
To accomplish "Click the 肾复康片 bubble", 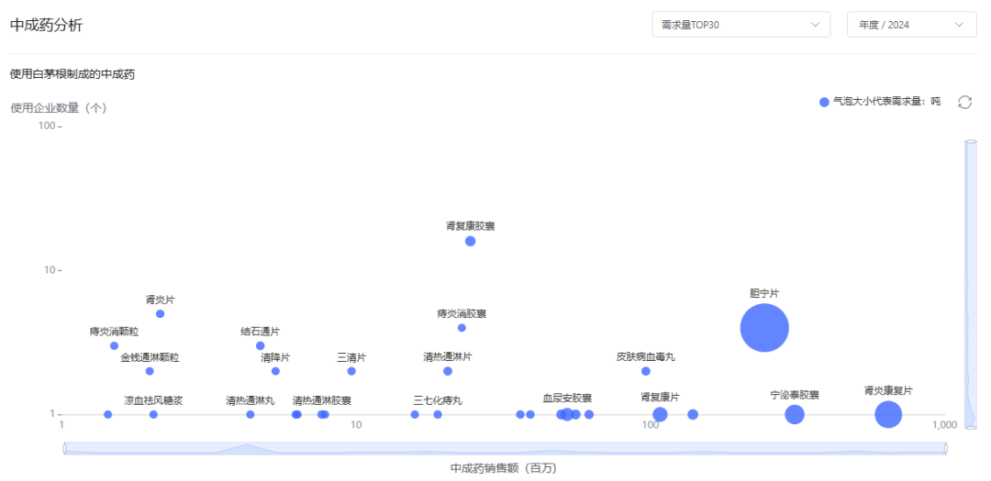I will point(660,415).
